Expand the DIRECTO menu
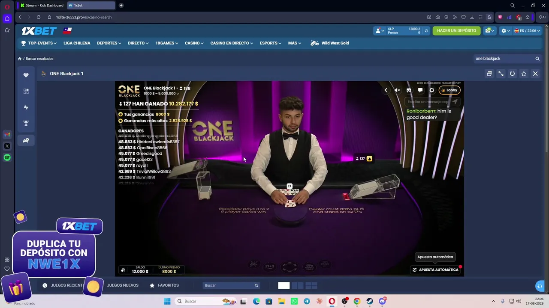The width and height of the screenshot is (549, 308). (138, 43)
